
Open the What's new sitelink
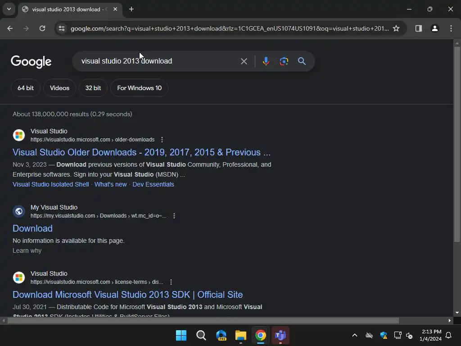point(111,184)
